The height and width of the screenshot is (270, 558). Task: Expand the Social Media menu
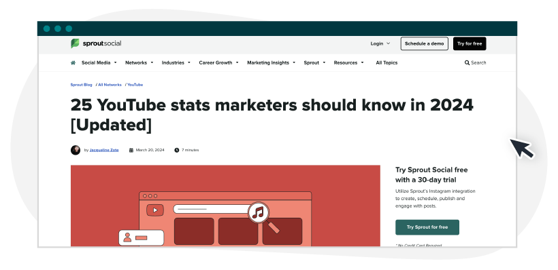tap(99, 63)
